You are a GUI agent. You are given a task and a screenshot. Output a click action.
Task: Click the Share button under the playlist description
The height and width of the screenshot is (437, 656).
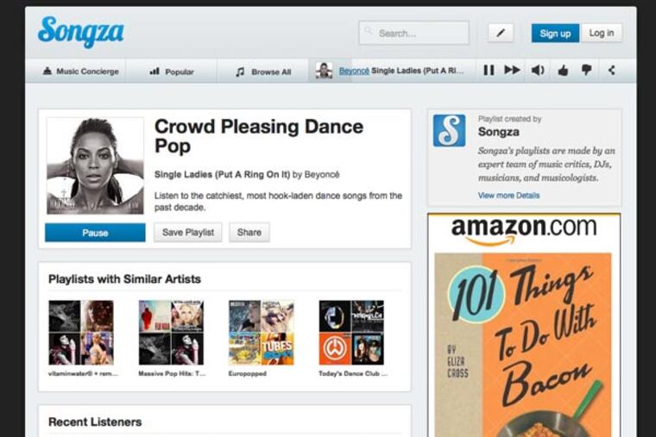[x=249, y=232]
